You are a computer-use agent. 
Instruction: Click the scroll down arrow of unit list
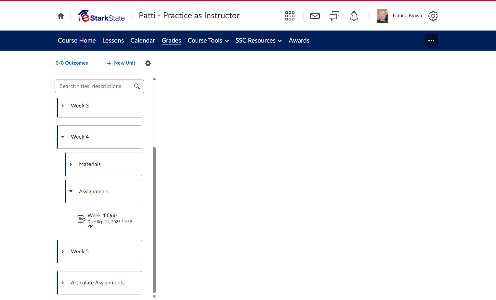point(154,296)
